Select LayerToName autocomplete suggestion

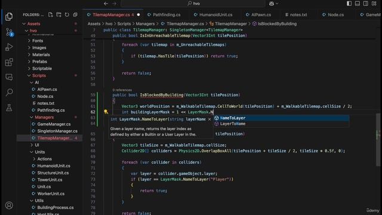point(281,124)
